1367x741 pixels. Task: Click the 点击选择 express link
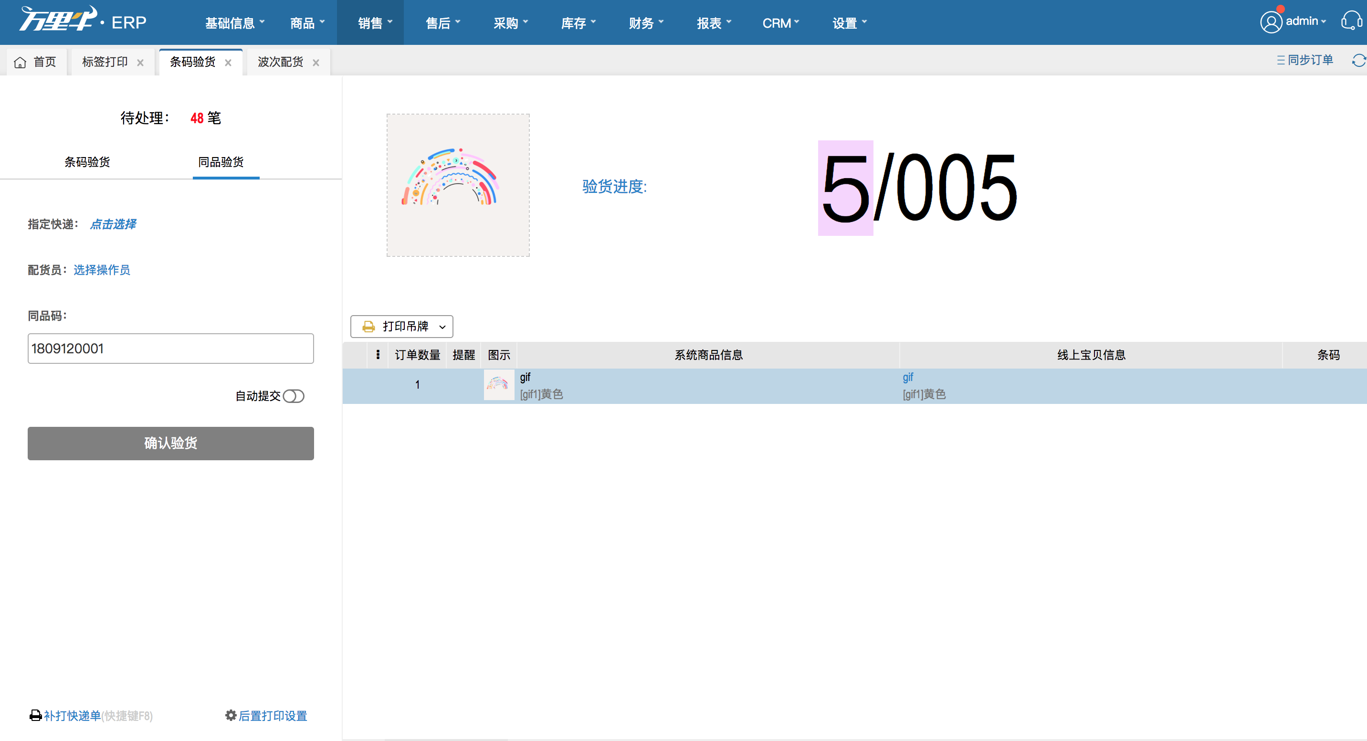(113, 224)
